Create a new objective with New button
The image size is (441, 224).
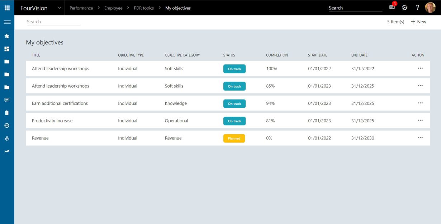pos(418,21)
